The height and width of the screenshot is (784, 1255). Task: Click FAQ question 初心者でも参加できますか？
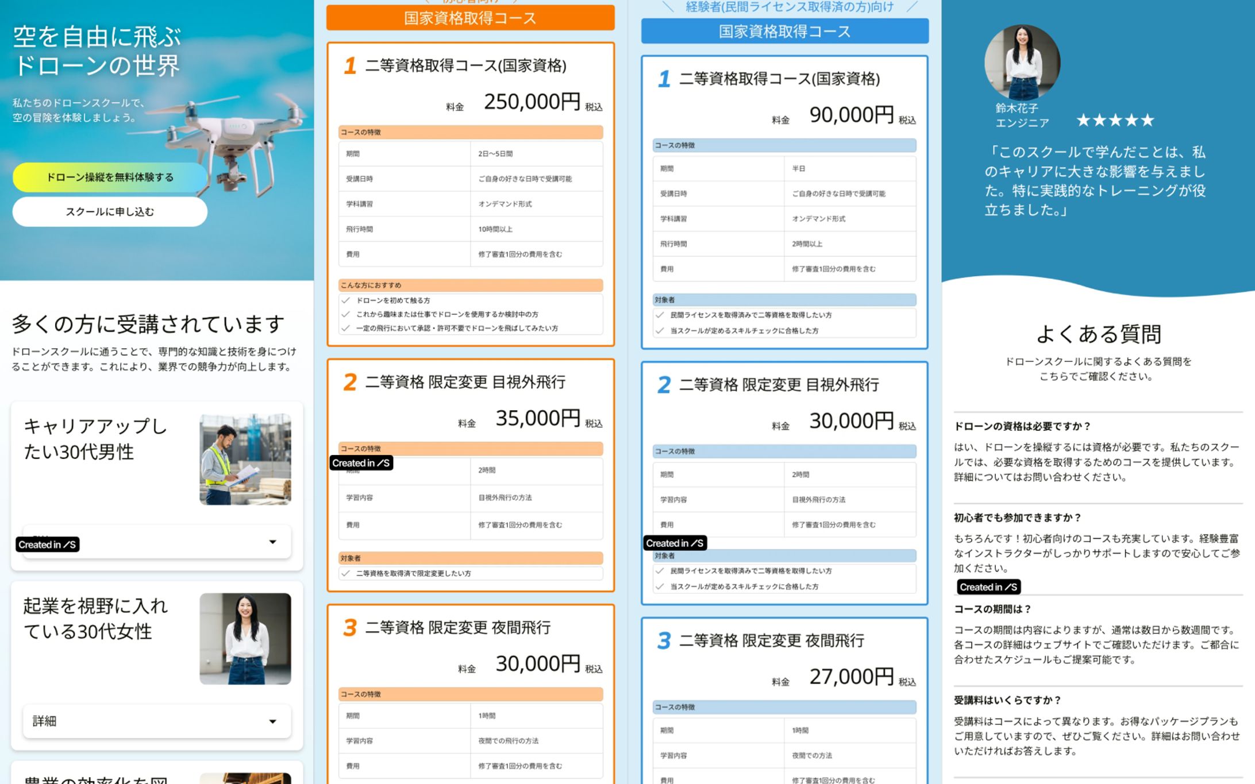point(1018,517)
